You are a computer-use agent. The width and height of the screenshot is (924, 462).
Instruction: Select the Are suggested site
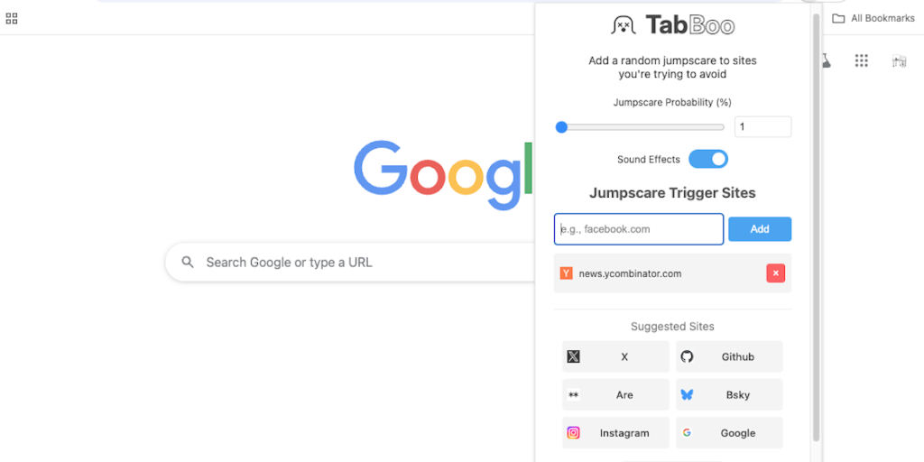click(x=615, y=395)
